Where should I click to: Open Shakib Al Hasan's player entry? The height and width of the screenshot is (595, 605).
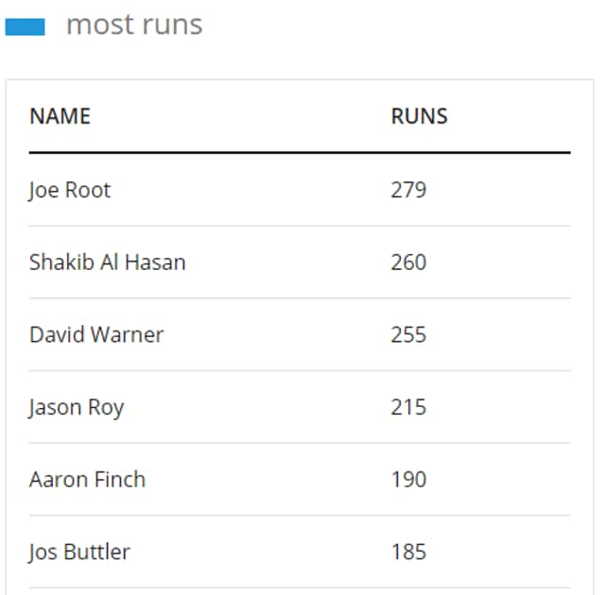108,263
